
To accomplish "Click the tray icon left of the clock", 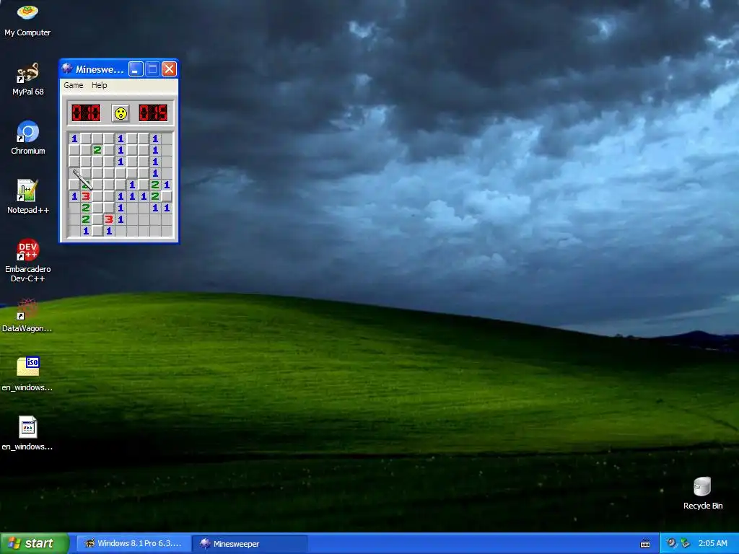I will click(x=686, y=543).
